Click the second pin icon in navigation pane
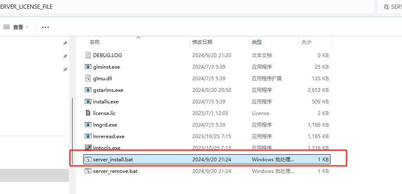402x194 pixels. (65, 56)
